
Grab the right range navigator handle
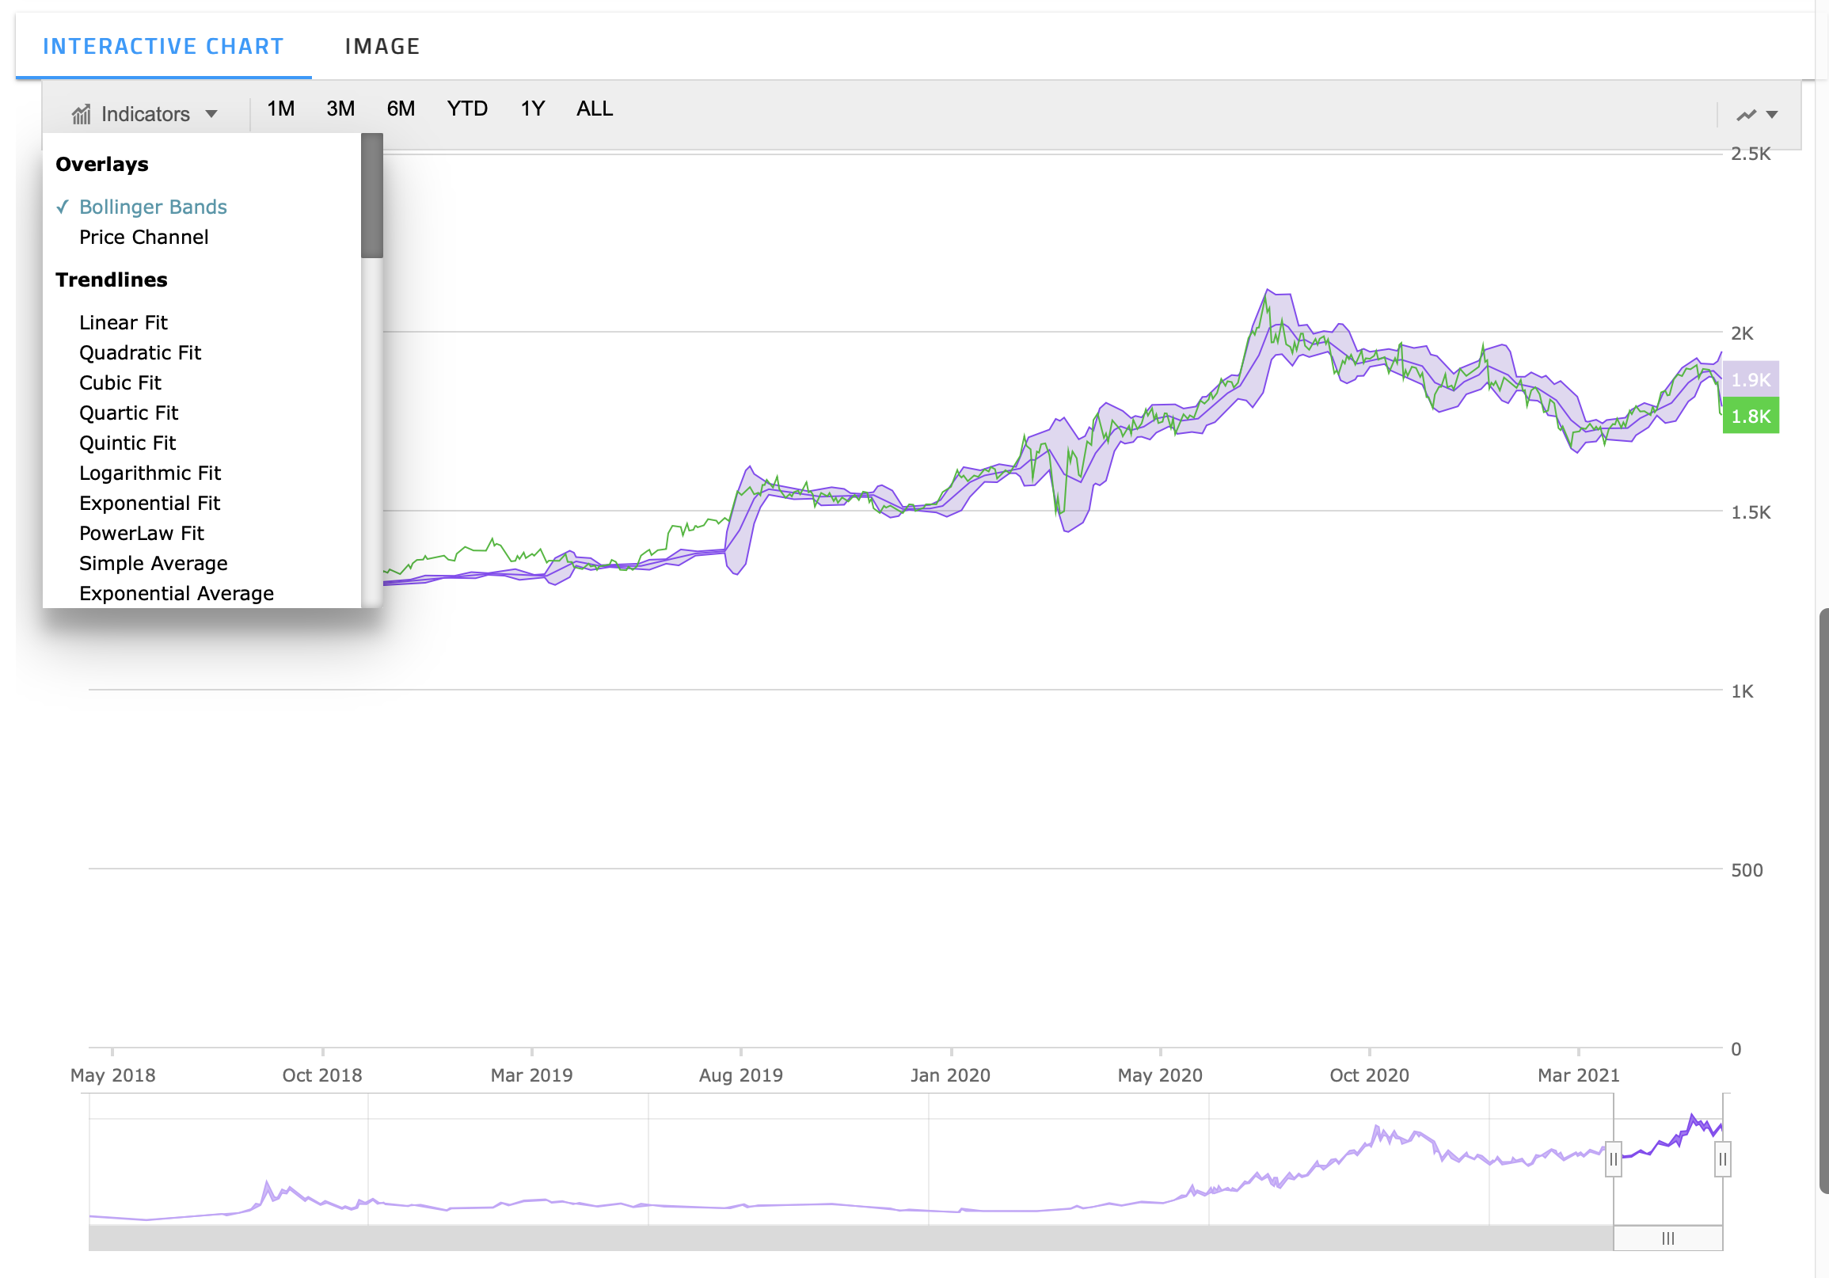click(x=1722, y=1160)
